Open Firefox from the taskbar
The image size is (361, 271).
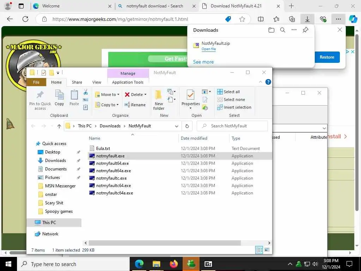point(173,264)
